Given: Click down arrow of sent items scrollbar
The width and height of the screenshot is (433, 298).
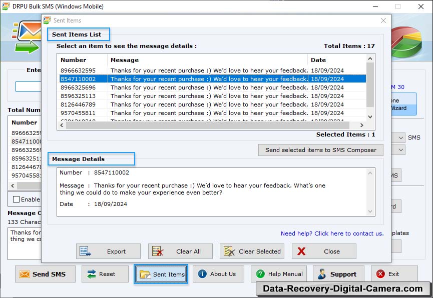Looking at the screenshot, I should (370, 116).
